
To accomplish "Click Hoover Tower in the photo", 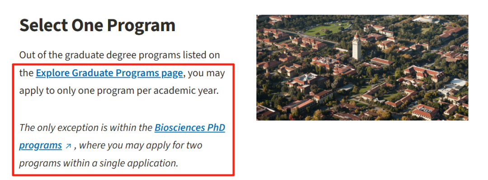I will click(357, 46).
